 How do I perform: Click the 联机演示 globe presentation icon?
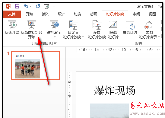point(54,25)
